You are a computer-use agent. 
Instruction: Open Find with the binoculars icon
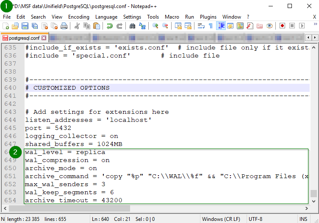coord(132,26)
